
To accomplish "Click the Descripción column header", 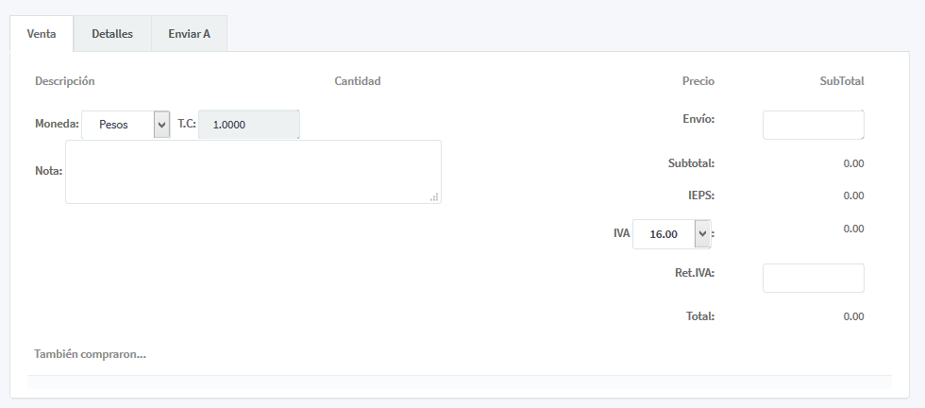I will coord(65,81).
